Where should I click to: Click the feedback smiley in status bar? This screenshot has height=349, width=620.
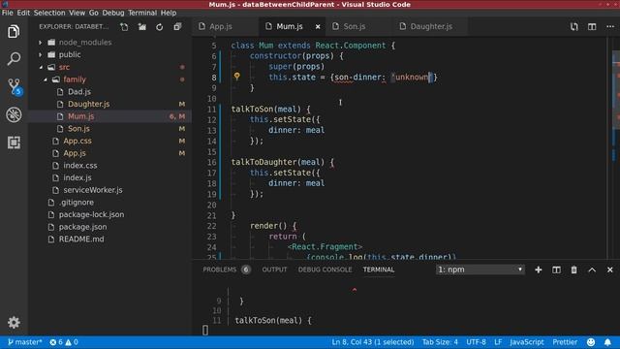[x=591, y=342]
